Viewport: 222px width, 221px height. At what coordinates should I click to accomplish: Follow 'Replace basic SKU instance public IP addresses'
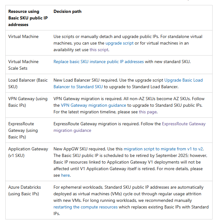[x=98, y=62]
